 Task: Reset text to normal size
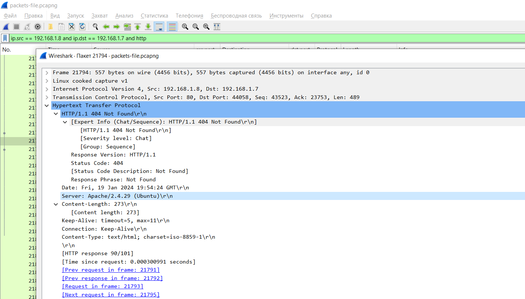pyautogui.click(x=206, y=27)
